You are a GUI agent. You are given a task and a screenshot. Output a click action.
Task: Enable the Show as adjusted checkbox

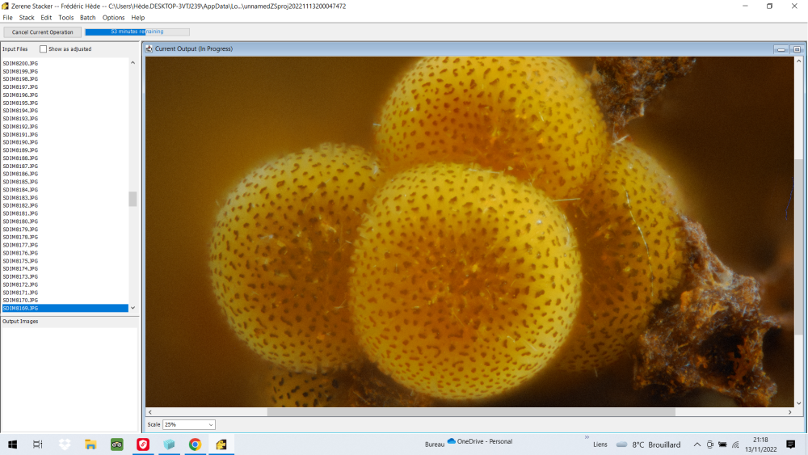coord(44,49)
